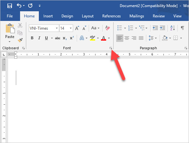Toggle Italic formatting
Viewport: 189px width, 143px height.
click(x=39, y=38)
